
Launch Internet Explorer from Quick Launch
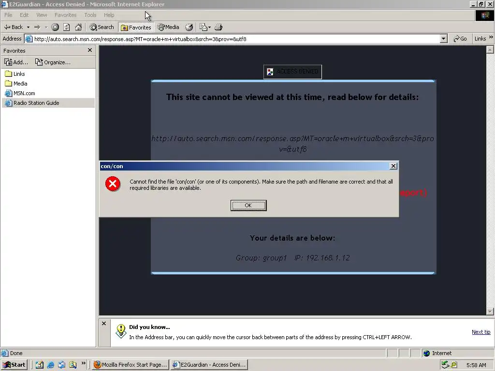click(50, 365)
